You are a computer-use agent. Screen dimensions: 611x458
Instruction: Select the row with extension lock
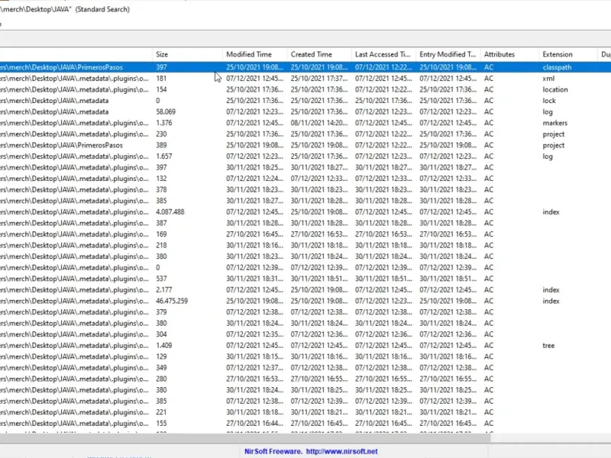tap(305, 101)
